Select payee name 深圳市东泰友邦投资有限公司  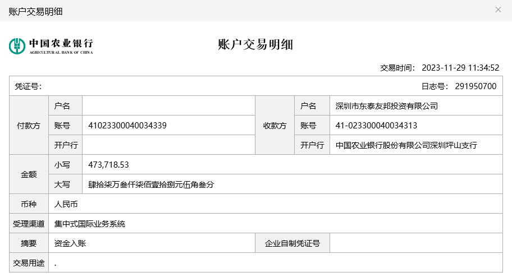click(x=387, y=106)
